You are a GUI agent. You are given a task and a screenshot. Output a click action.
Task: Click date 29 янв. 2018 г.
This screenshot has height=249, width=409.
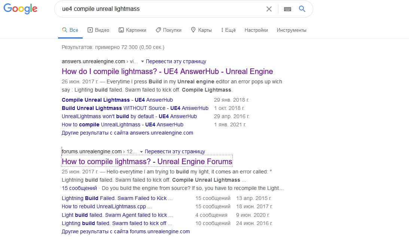click(x=231, y=100)
